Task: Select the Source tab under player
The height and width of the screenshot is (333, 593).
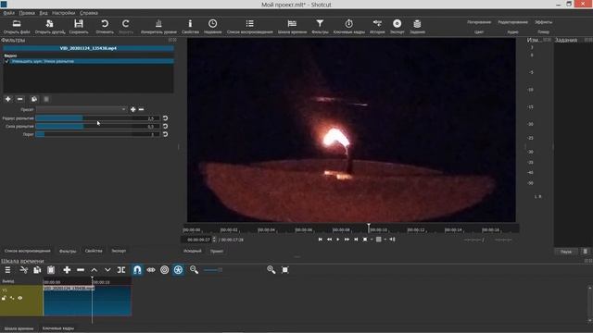Action: (192, 251)
